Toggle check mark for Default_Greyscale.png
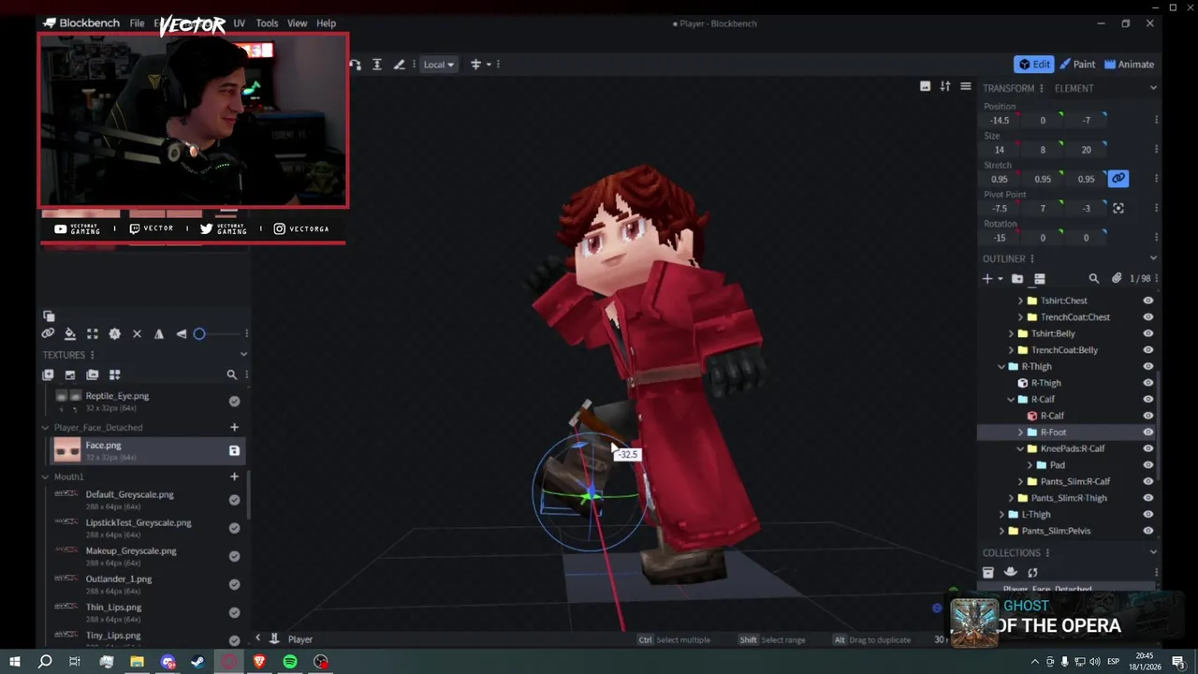 pos(234,500)
